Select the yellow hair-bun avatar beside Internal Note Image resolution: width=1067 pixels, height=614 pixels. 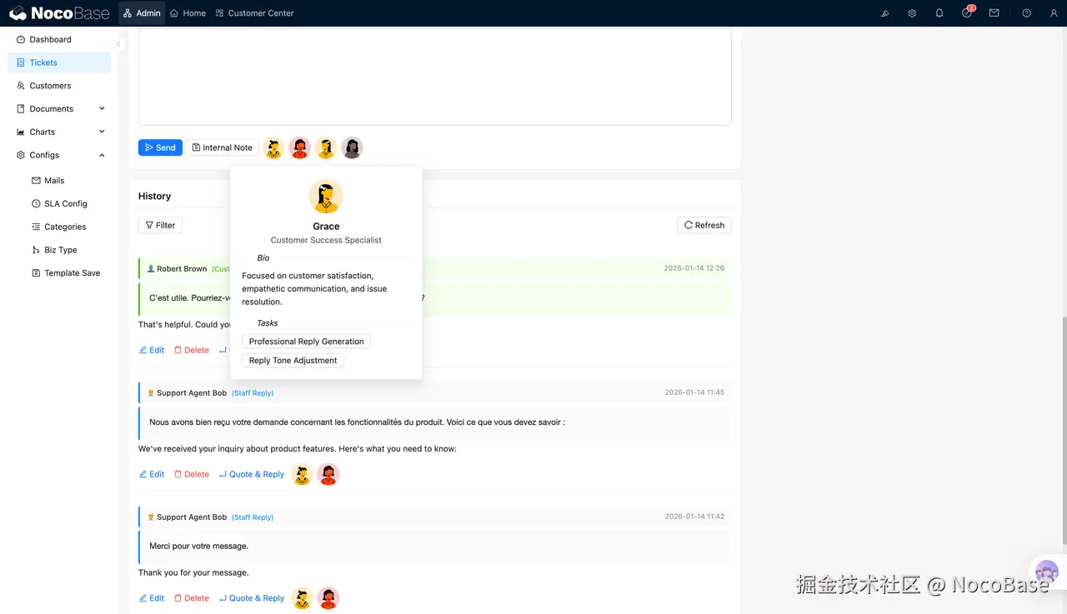coord(273,147)
